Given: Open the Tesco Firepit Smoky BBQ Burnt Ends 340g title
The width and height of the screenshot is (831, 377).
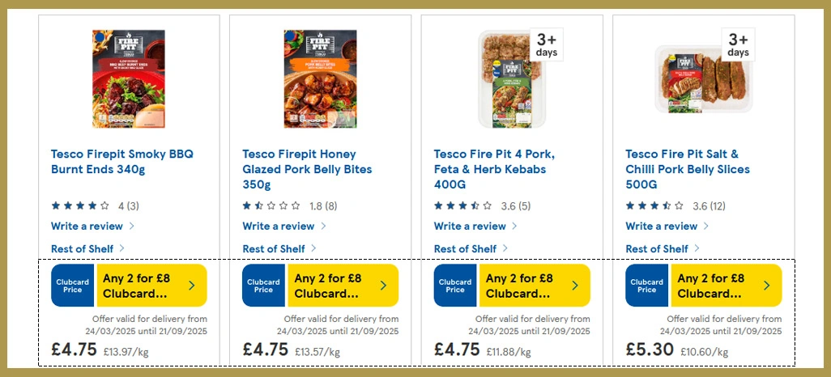Looking at the screenshot, I should click(x=121, y=162).
